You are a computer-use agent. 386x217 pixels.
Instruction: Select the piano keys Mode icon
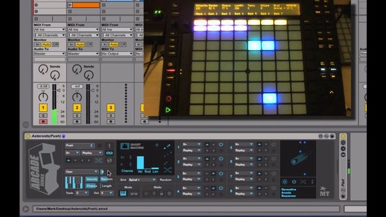click(x=123, y=193)
